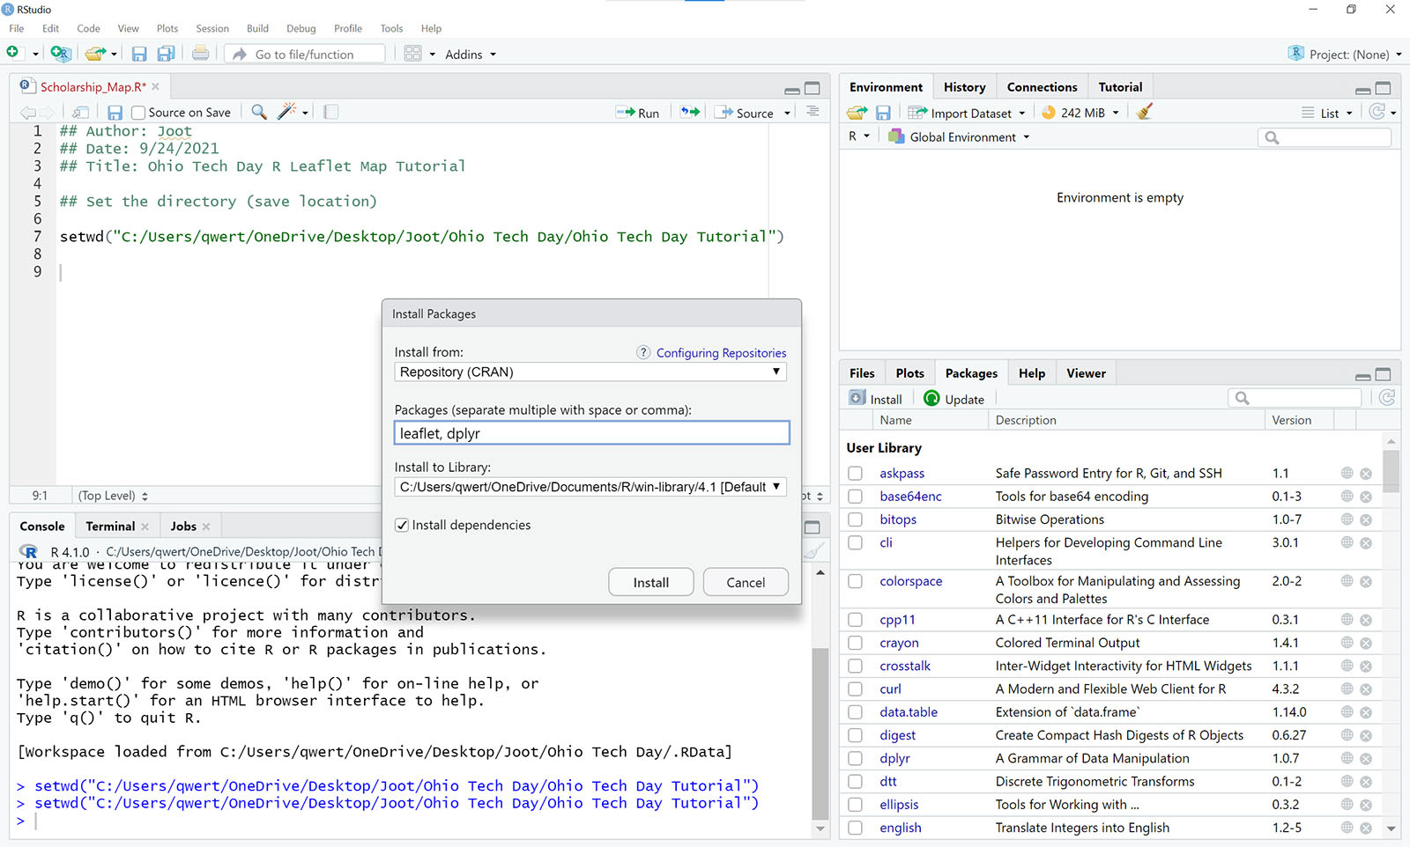
Task: Open the Install from Repository (CRAN) dropdown
Action: 590,372
